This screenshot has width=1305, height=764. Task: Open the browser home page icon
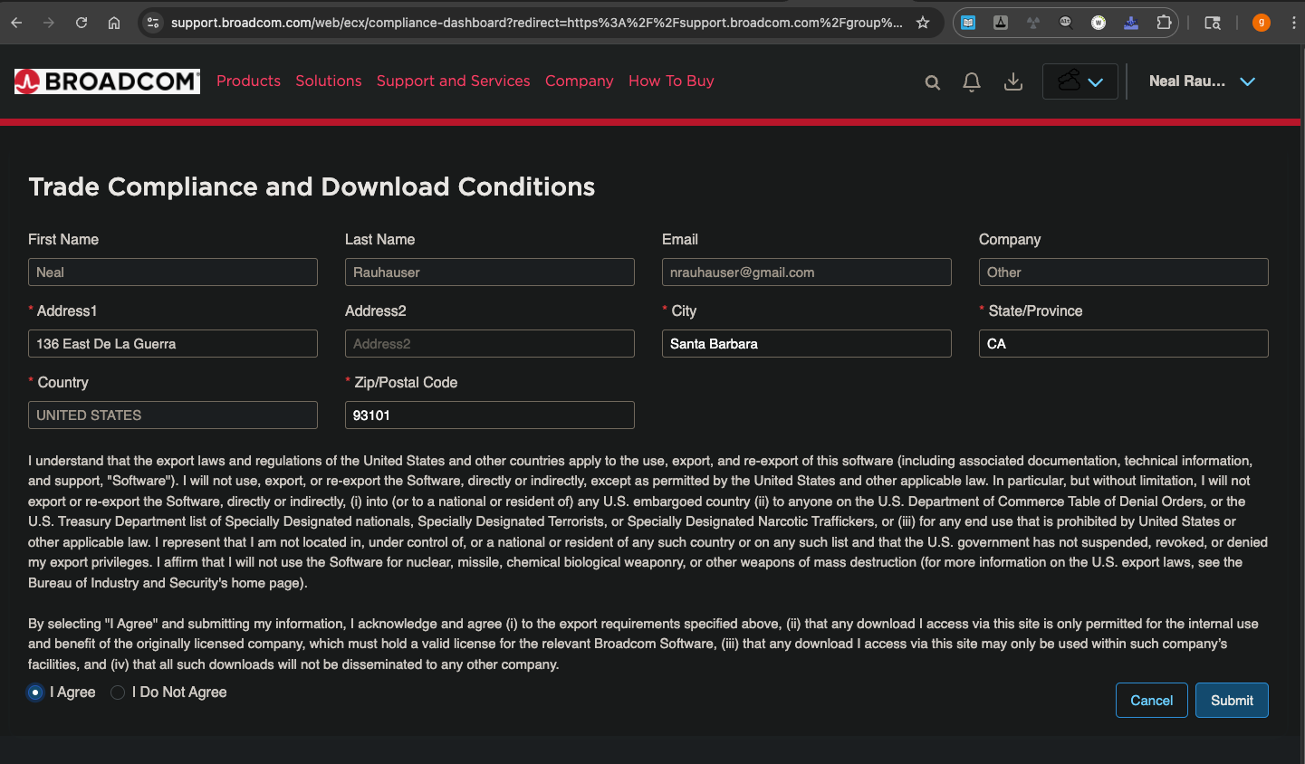tap(114, 23)
